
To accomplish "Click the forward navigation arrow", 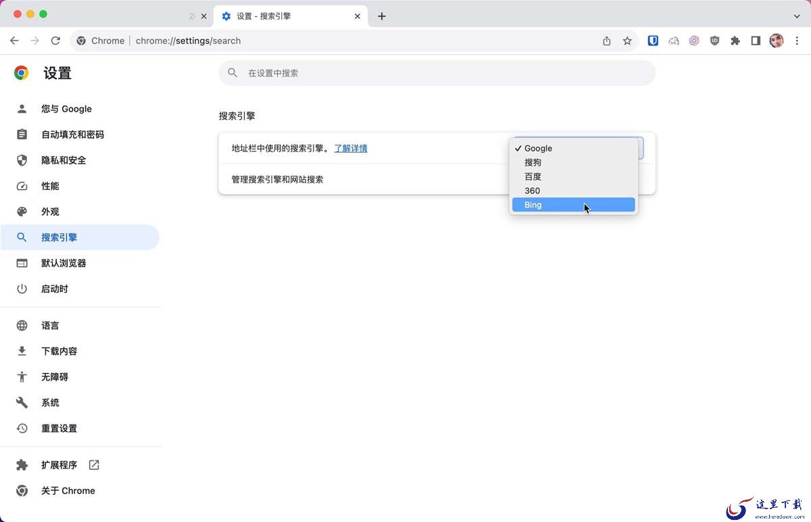I will pyautogui.click(x=34, y=41).
